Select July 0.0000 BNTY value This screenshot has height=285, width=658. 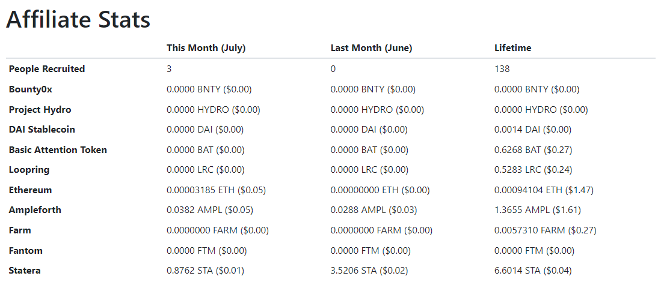[x=209, y=89]
